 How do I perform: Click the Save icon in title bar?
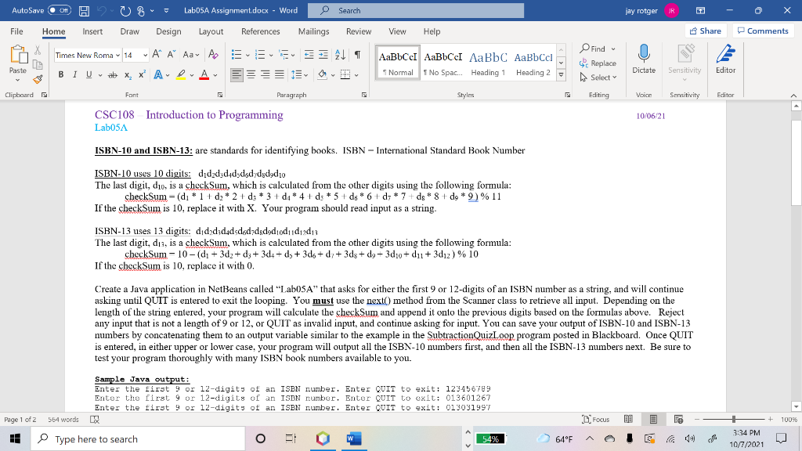tap(85, 10)
